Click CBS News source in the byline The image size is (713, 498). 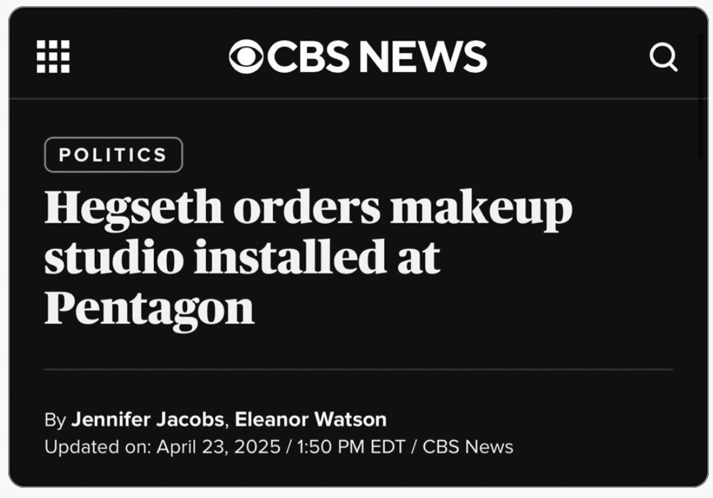tap(468, 447)
